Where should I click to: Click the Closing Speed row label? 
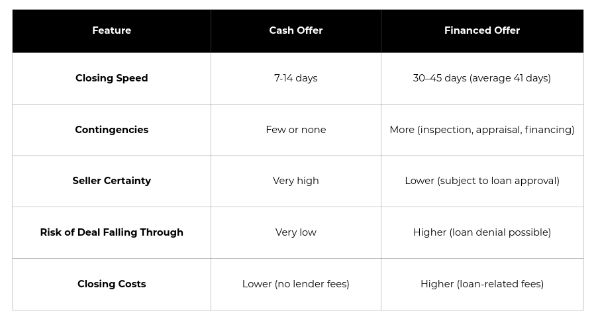tap(111, 78)
